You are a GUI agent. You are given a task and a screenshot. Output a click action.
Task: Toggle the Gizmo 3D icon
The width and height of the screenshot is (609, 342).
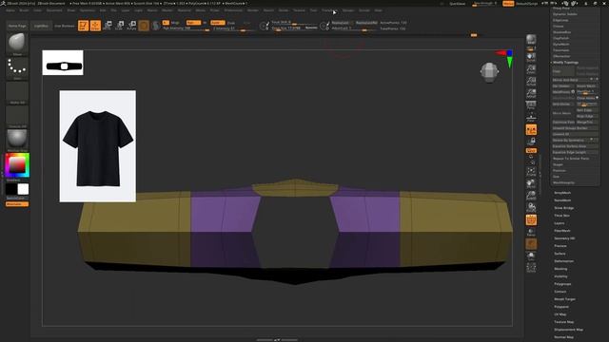tap(144, 26)
